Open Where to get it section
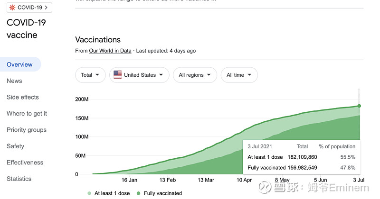 tap(27, 114)
